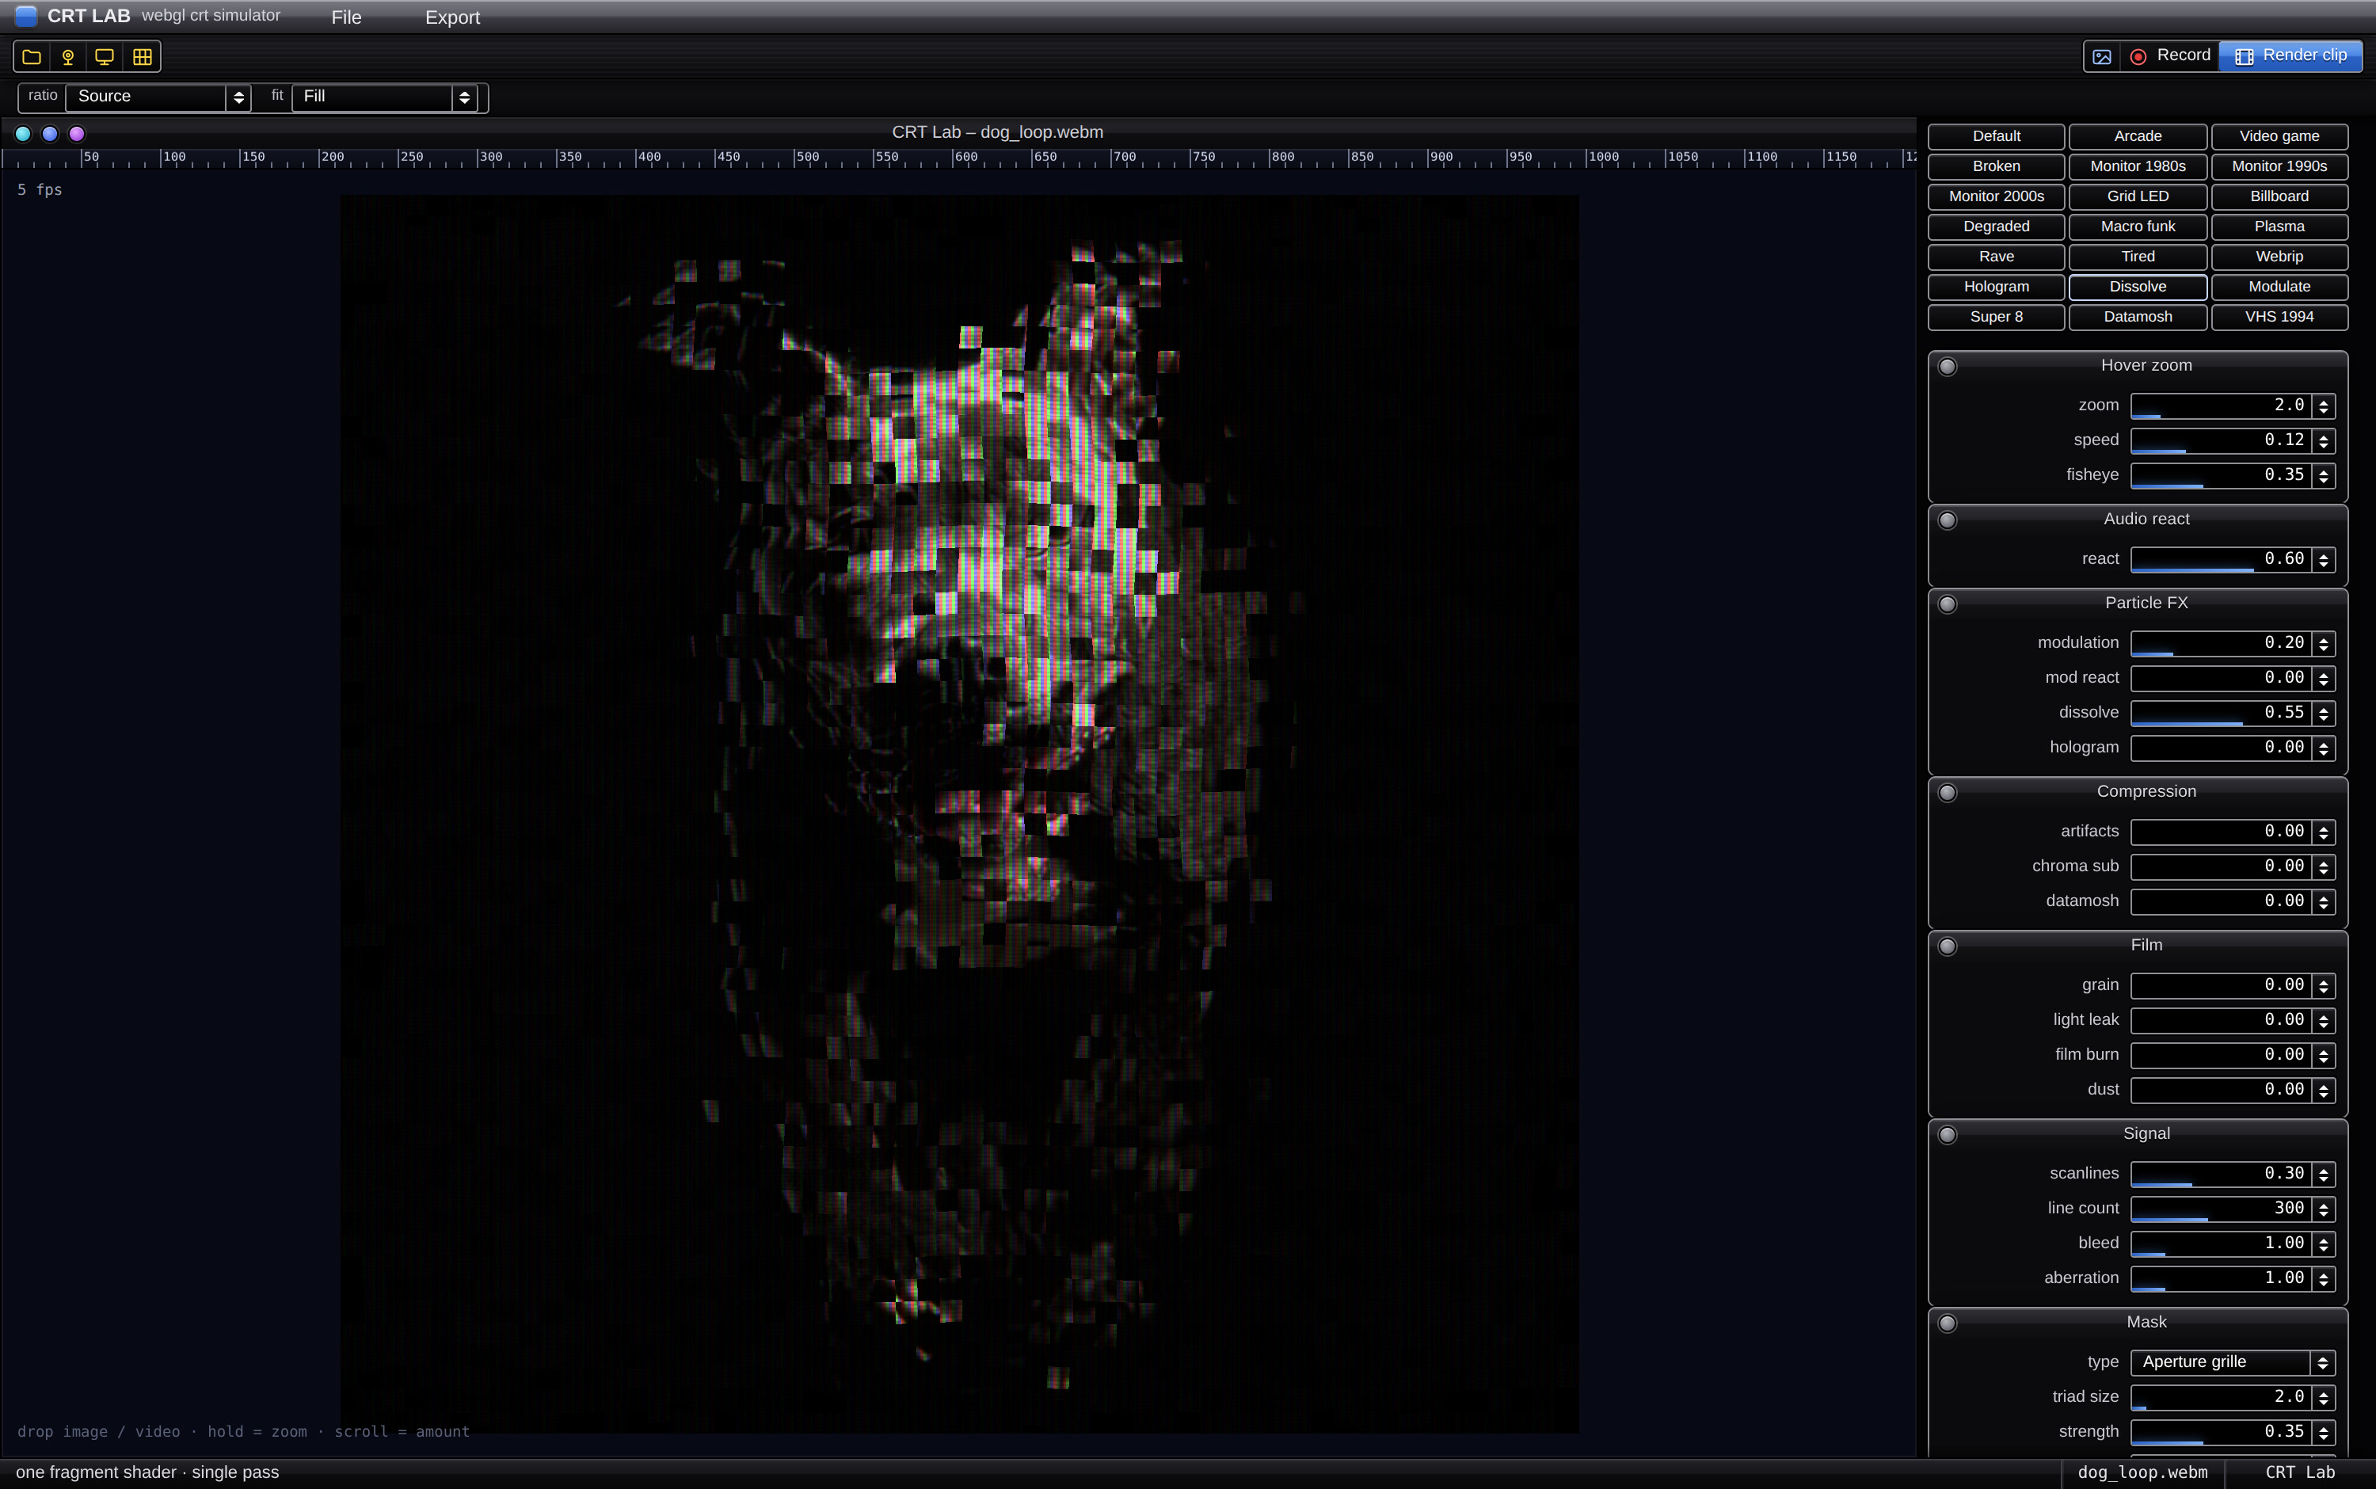Click the cyan window dot
Viewport: 2376px width, 1489px height.
point(23,133)
